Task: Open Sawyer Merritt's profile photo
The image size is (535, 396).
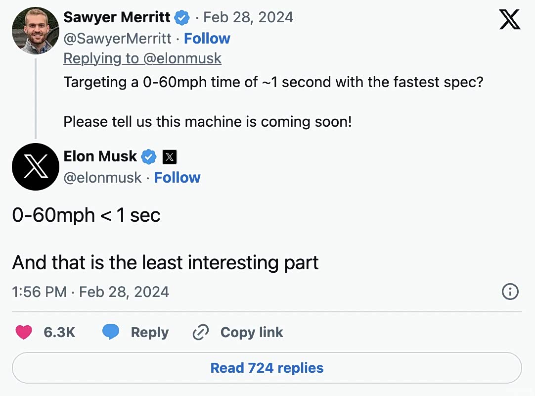Action: pos(36,31)
